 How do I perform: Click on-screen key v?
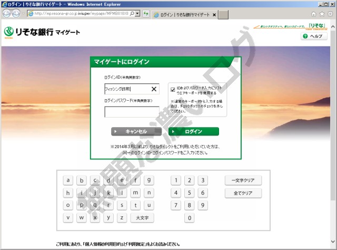tap(68, 218)
